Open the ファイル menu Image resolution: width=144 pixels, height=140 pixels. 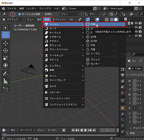(x=12, y=9)
